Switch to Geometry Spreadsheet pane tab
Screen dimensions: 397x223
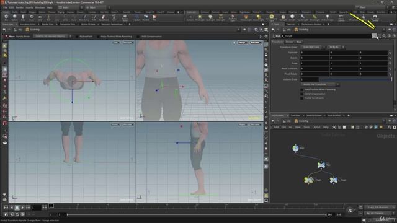click(112, 24)
